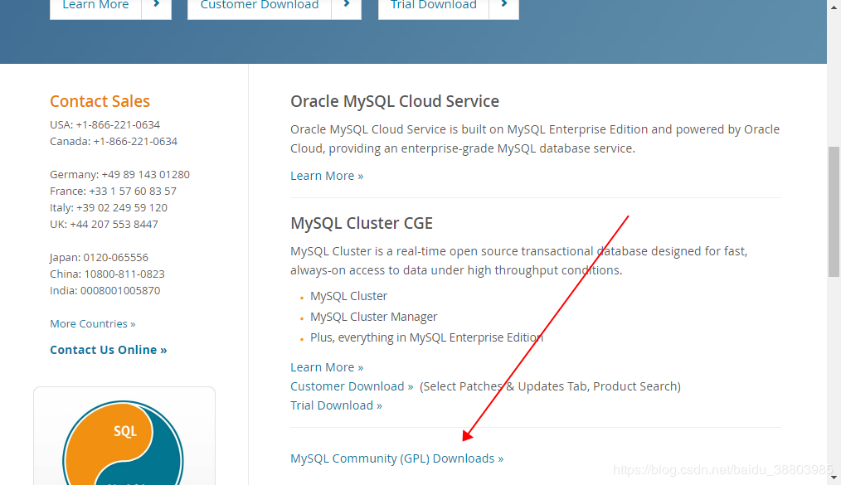Click the SQL yin-yang logo image
This screenshot has height=485, width=841.
click(x=124, y=444)
